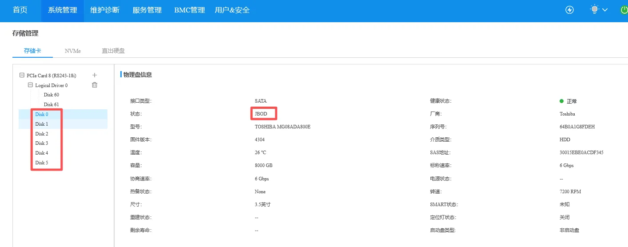
Task: Switch to the NVMe tab
Action: [73, 51]
